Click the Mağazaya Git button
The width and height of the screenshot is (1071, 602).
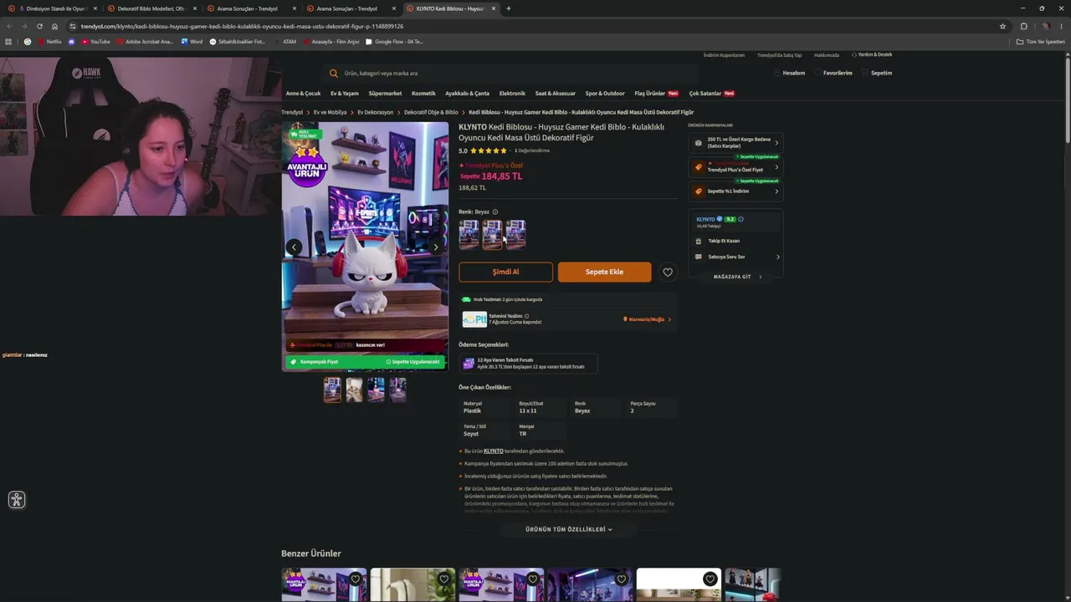(x=735, y=277)
